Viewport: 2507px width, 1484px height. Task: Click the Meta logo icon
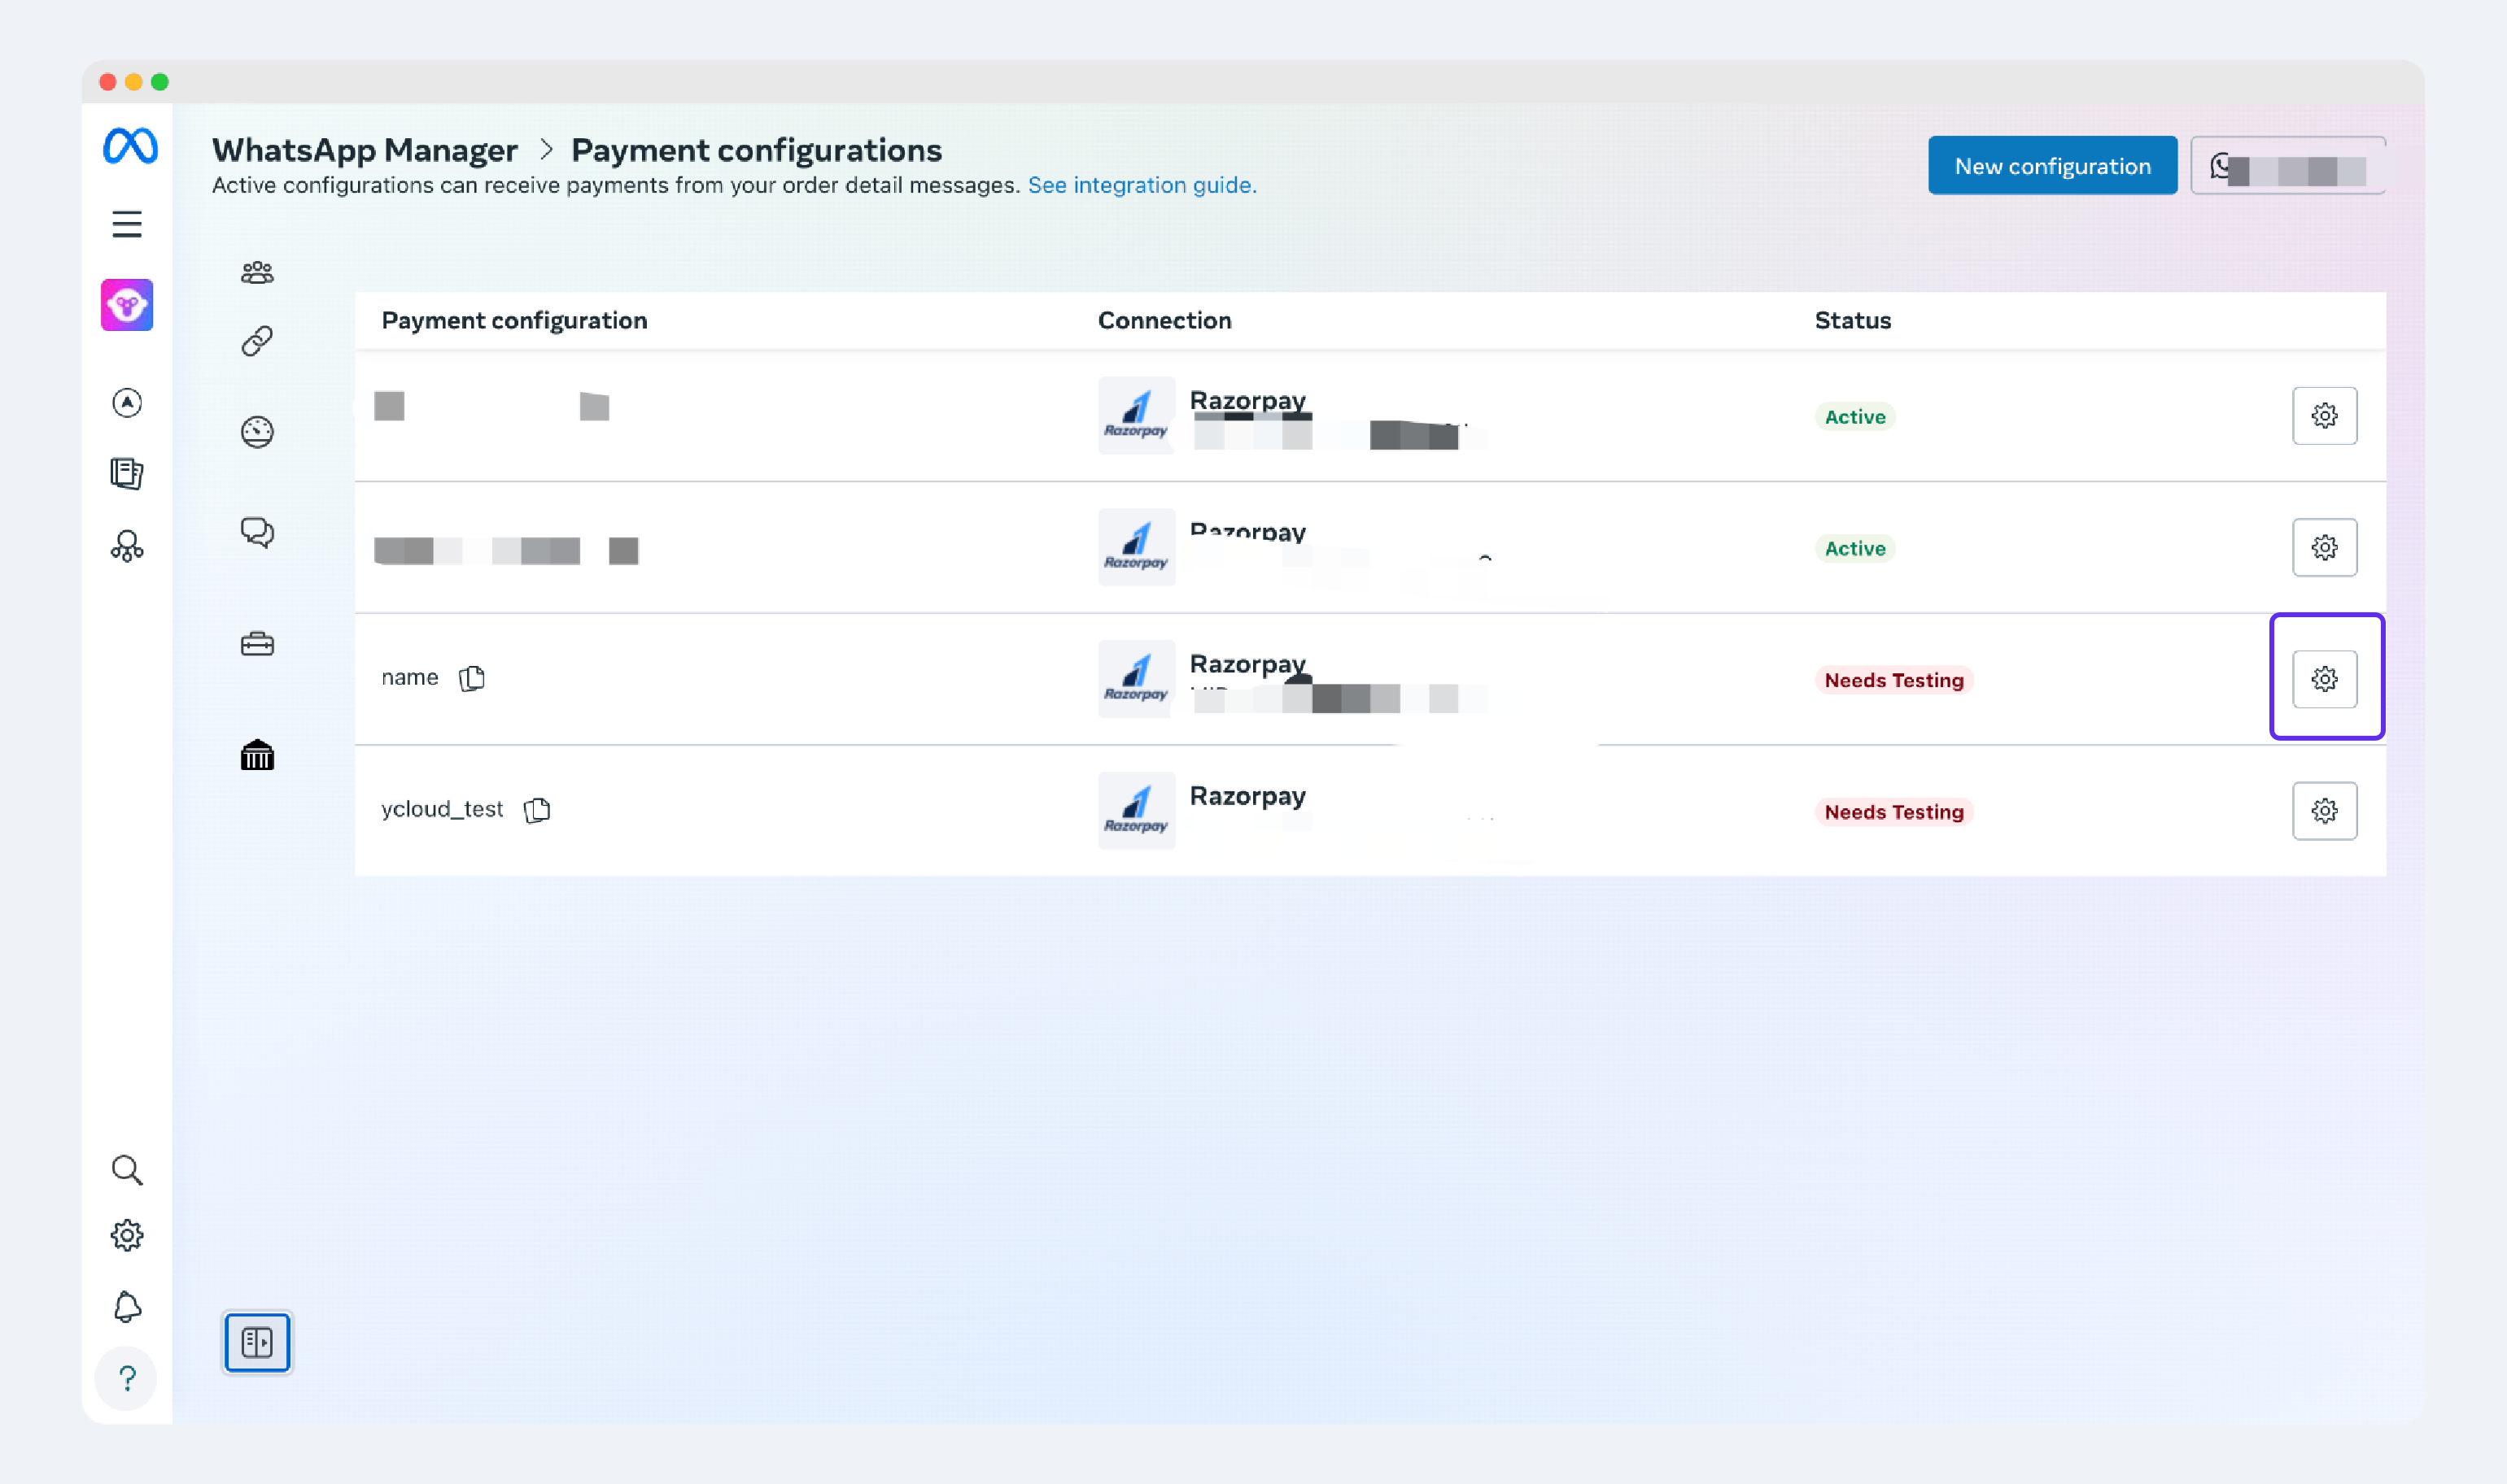pos(130,146)
